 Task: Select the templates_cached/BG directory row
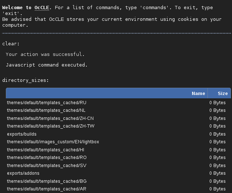46,181
